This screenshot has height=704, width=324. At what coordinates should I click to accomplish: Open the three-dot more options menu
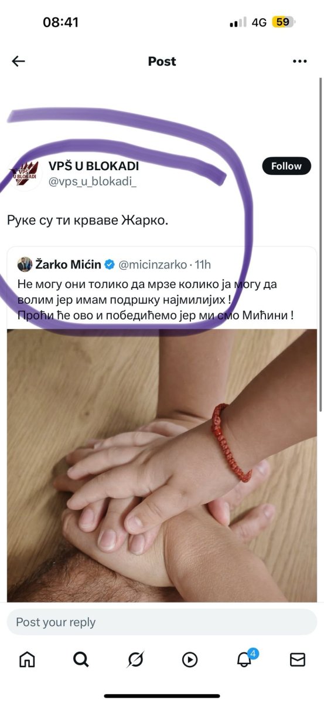tap(299, 61)
